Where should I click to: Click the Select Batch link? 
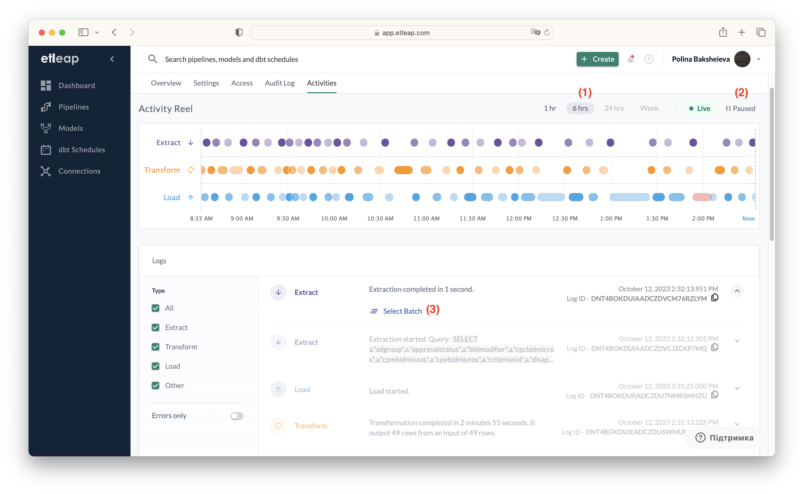(402, 311)
